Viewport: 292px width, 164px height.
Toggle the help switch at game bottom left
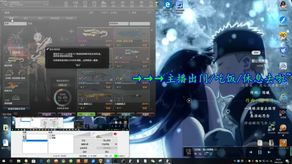pos(4,114)
